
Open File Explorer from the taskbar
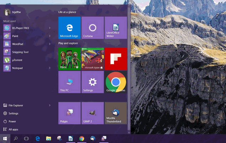[48, 138]
